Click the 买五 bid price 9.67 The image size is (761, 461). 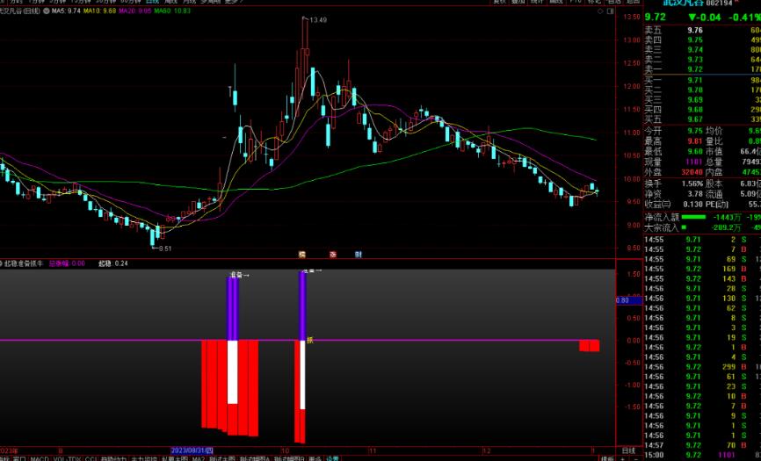[x=695, y=119]
